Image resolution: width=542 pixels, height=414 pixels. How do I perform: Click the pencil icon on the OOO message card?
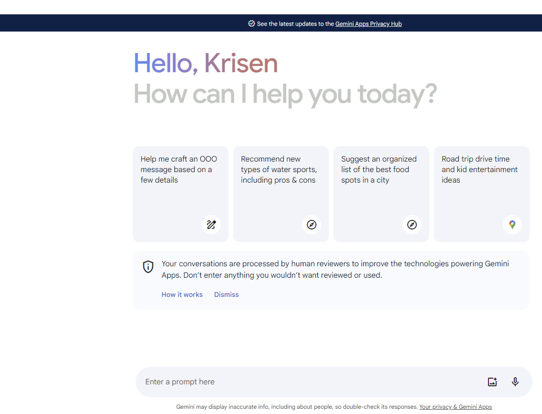[211, 224]
